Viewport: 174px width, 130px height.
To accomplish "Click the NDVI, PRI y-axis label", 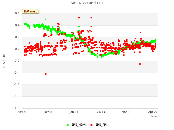I will coord(4,61).
